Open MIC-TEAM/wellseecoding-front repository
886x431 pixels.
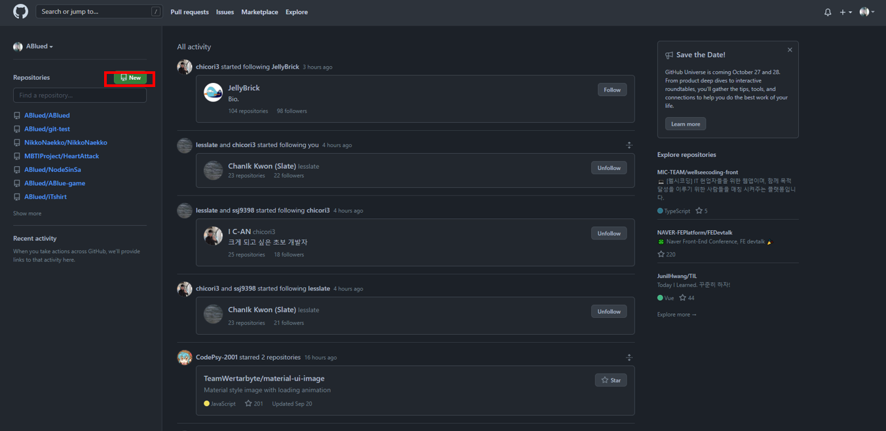697,172
